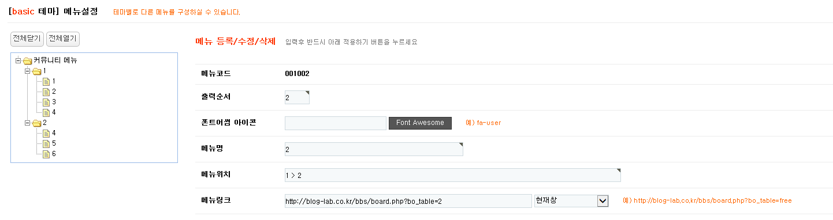Collapse the folder 2 tree node
833x220 pixels.
pos(28,123)
